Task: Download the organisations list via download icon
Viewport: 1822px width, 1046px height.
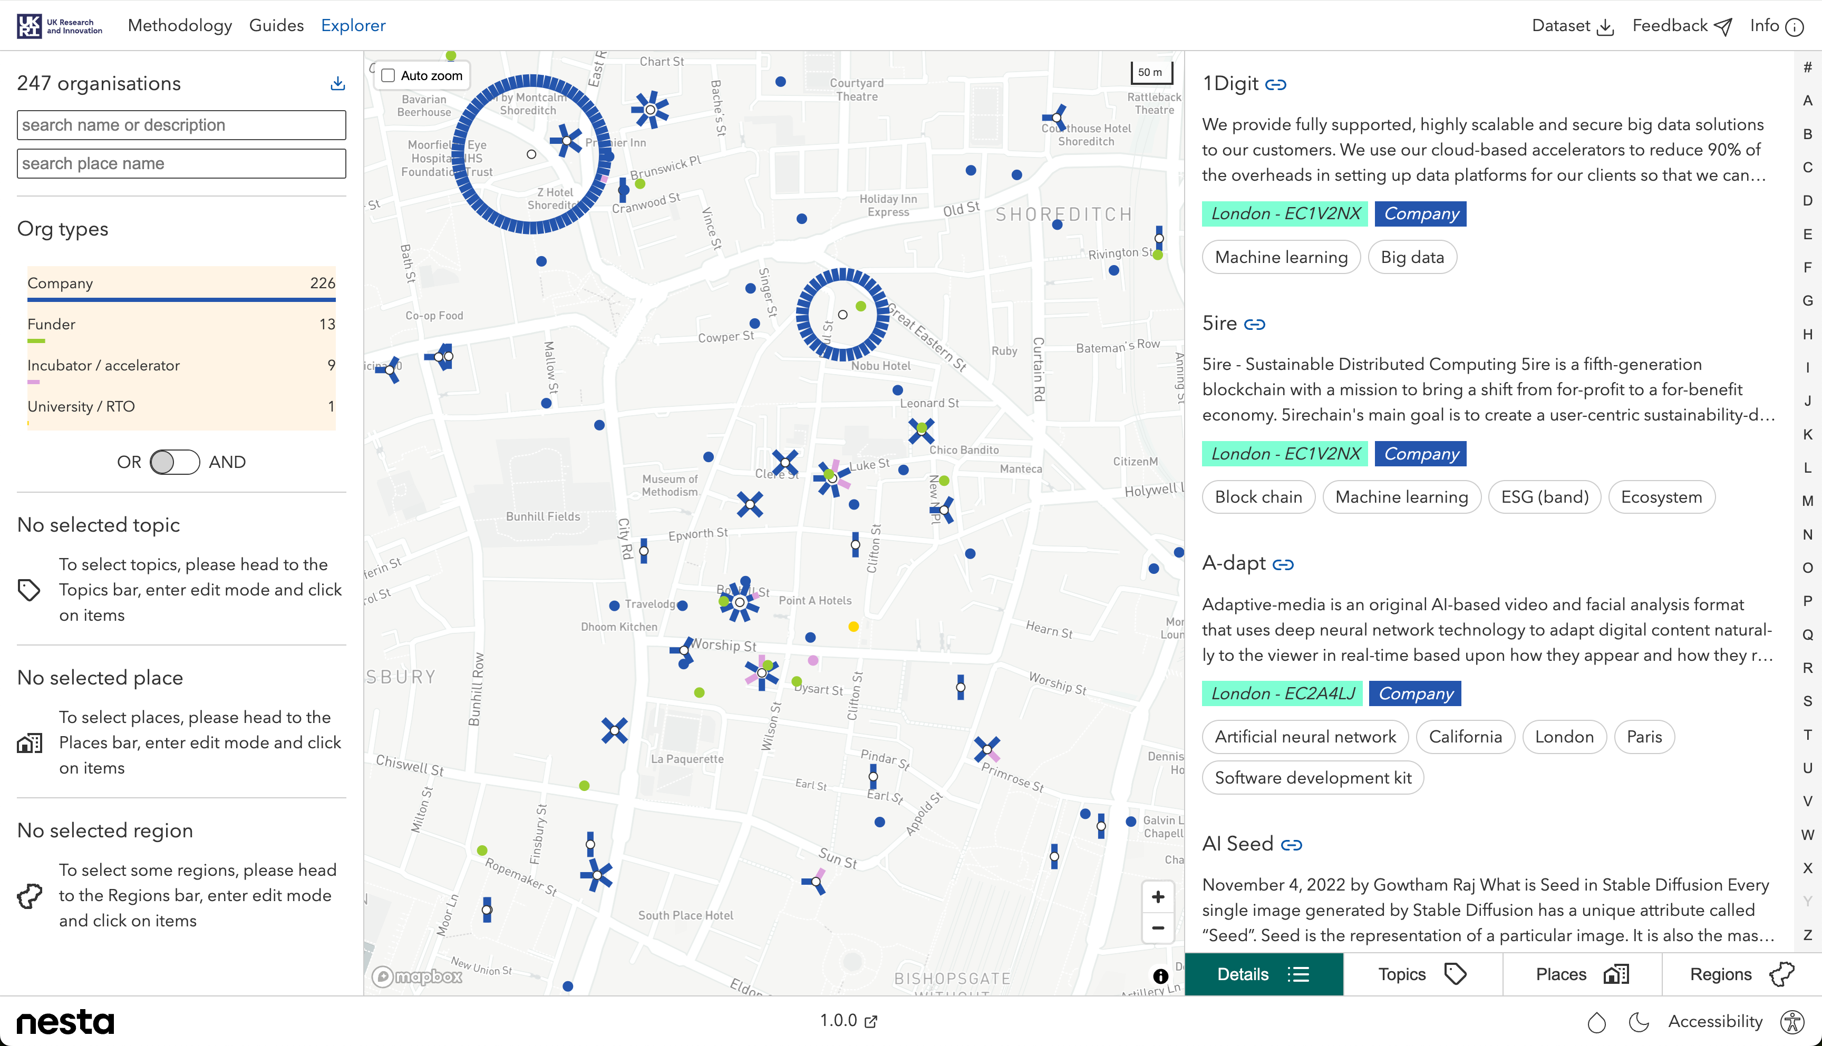Action: [337, 83]
